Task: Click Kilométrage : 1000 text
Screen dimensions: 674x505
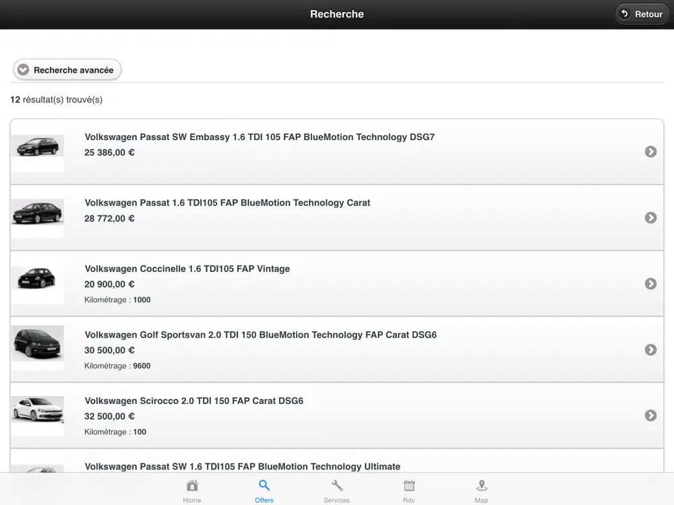Action: (117, 300)
